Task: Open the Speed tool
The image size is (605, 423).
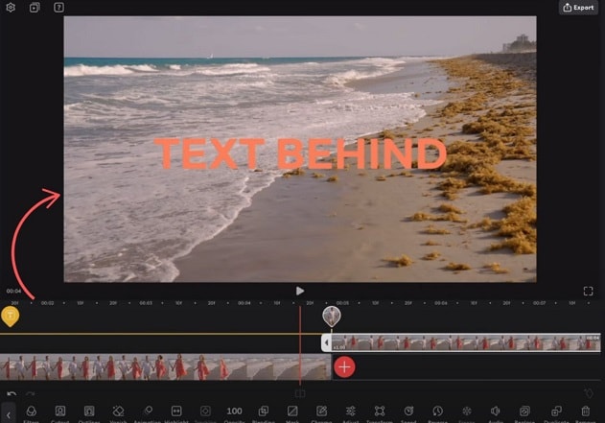Action: [408, 413]
